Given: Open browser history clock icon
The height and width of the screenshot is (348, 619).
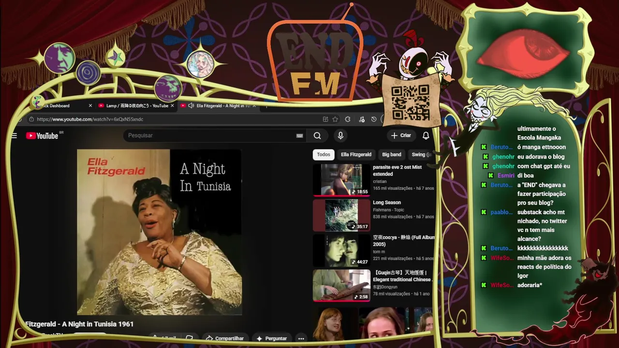Looking at the screenshot, I should [x=374, y=119].
